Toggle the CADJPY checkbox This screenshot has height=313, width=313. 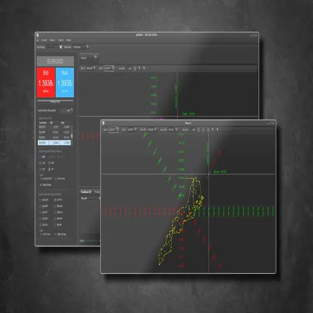click(x=40, y=225)
